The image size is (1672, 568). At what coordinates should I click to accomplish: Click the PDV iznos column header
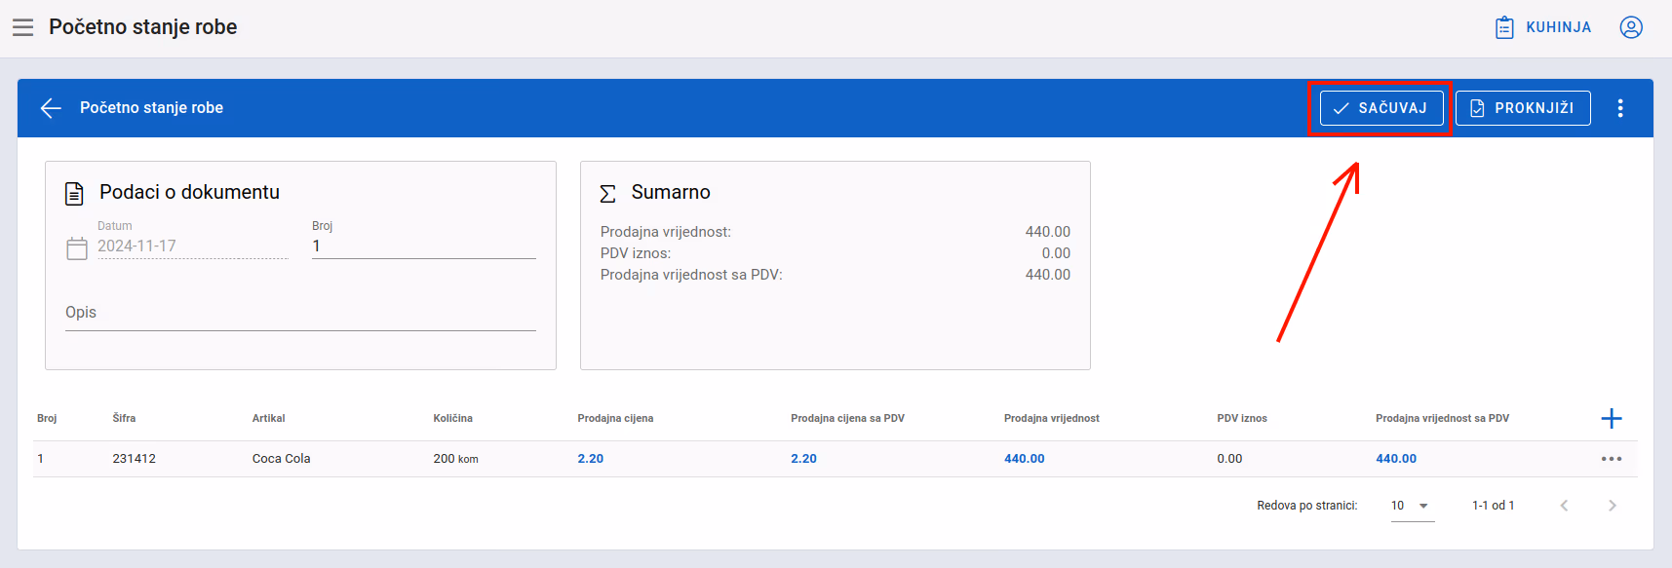tap(1241, 418)
